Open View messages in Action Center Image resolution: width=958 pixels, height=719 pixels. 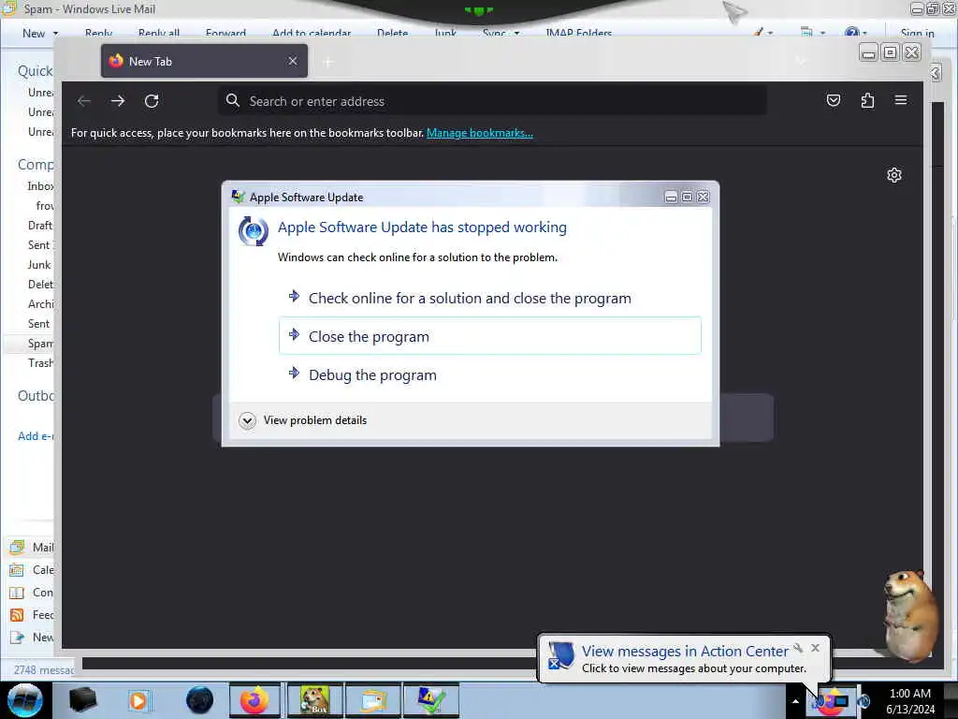(684, 652)
